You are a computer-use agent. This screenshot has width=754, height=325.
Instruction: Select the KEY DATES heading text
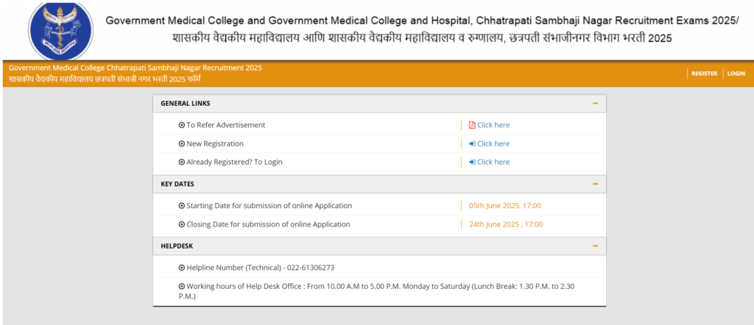point(177,184)
